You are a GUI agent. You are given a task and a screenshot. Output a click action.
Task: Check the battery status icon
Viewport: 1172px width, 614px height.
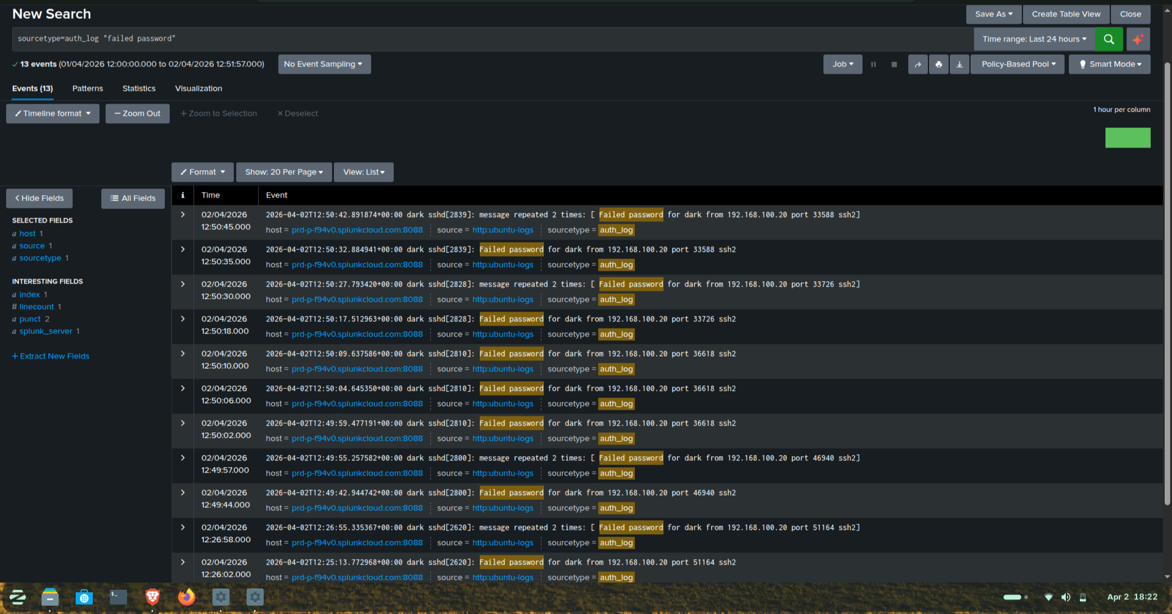point(1083,597)
